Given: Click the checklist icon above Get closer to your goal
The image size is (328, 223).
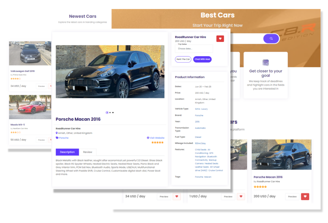Looking at the screenshot, I should tap(266, 63).
